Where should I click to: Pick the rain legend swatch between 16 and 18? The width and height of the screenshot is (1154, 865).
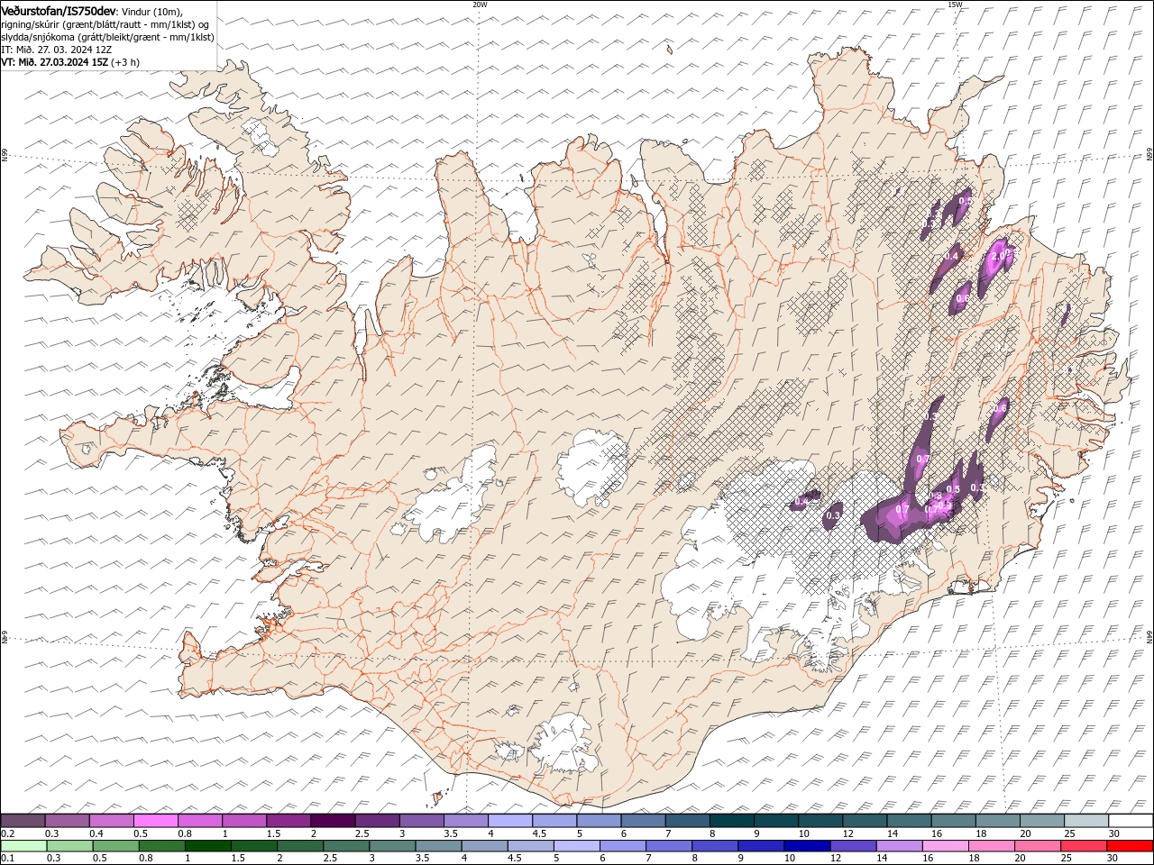(946, 846)
